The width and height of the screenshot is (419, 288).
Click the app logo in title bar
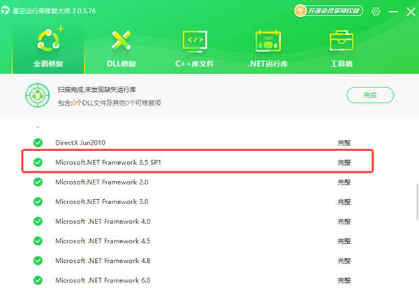(5, 10)
